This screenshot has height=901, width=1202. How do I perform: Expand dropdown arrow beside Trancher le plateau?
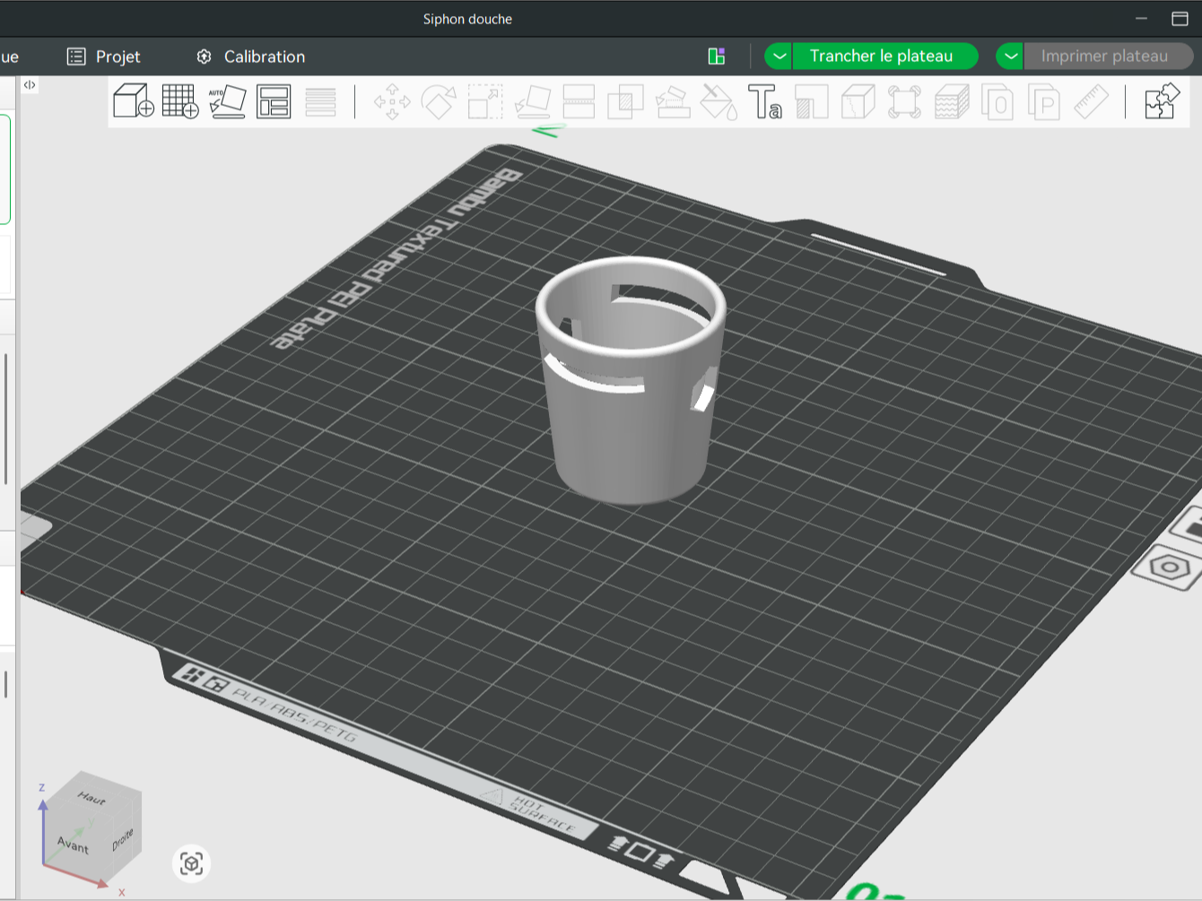click(779, 56)
